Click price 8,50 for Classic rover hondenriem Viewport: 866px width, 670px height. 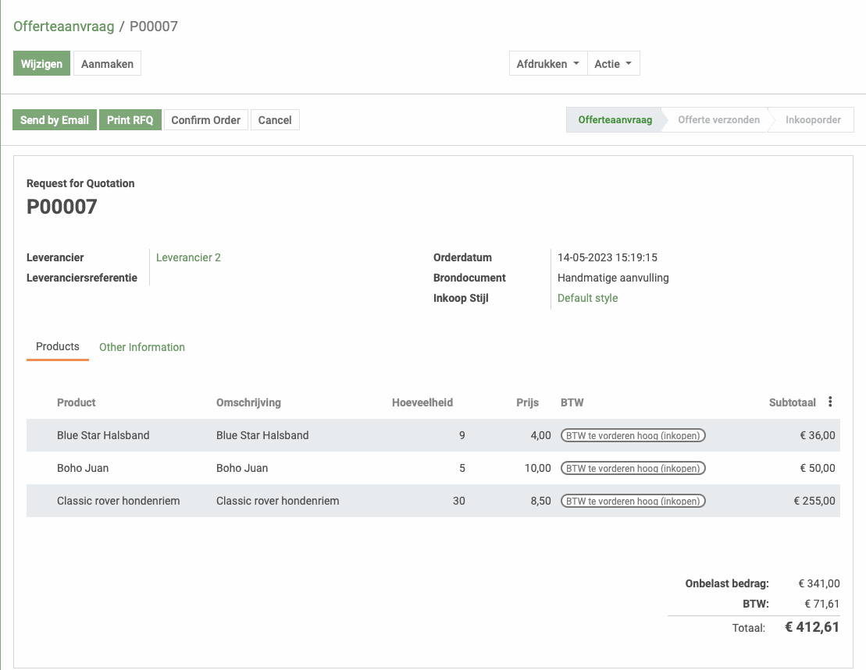(x=540, y=501)
